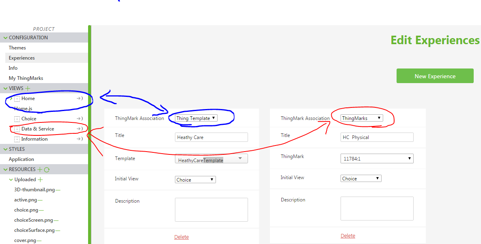Select the cover.png resource

[x=25, y=240]
